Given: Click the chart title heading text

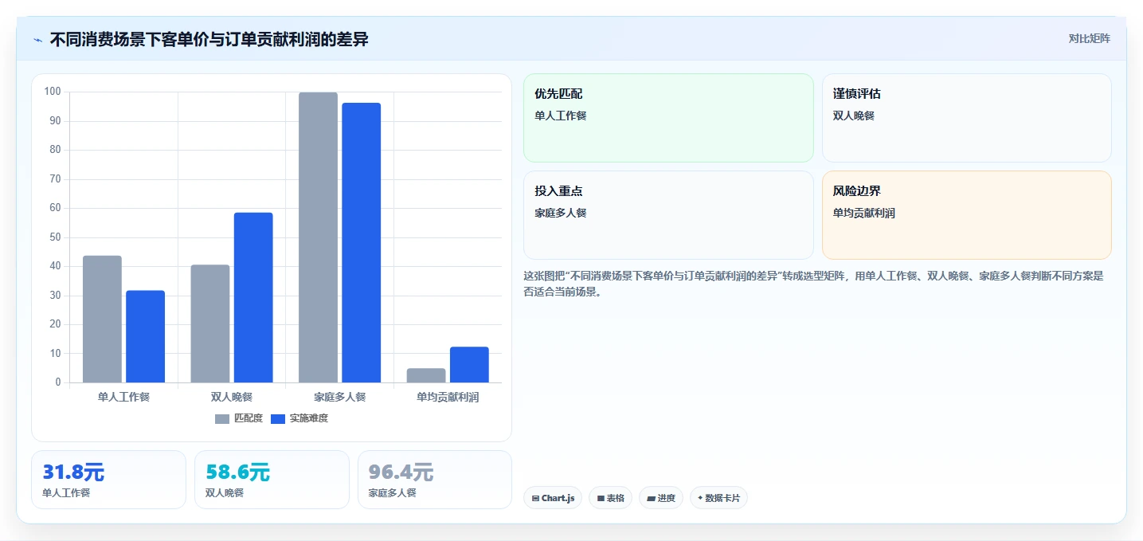Looking at the screenshot, I should pyautogui.click(x=209, y=40).
